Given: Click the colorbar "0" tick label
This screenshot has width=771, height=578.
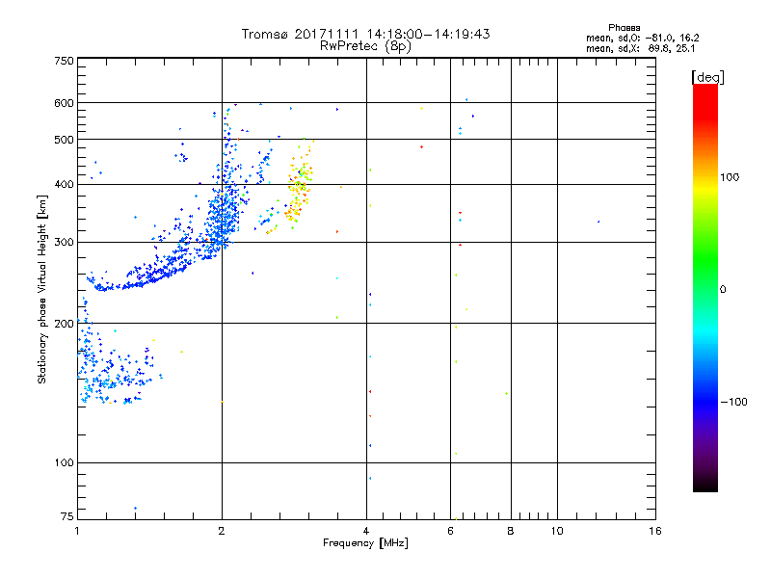Looking at the screenshot, I should (x=722, y=290).
